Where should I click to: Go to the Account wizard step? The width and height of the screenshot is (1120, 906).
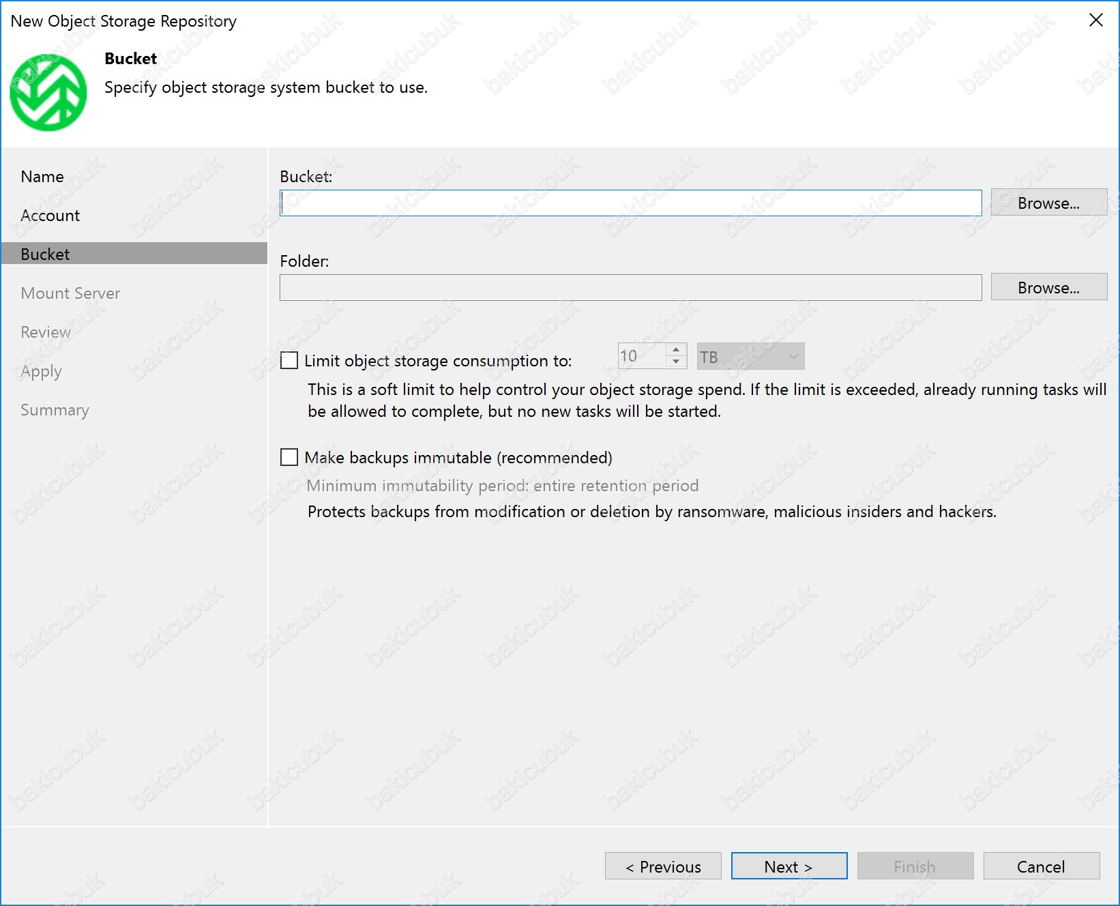click(x=50, y=216)
